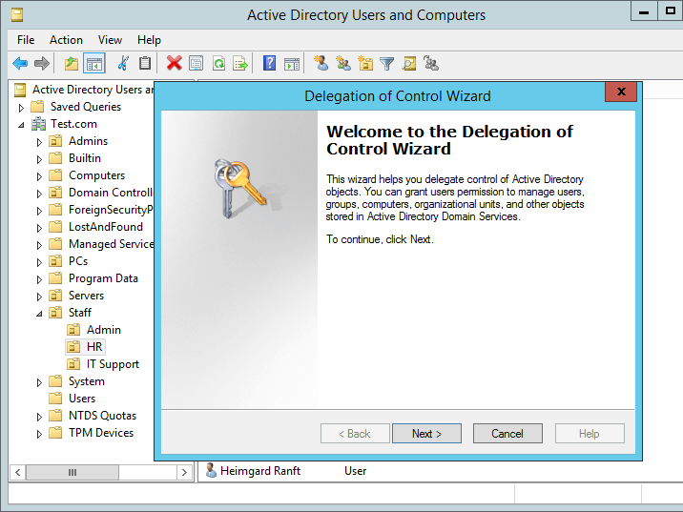Click the Back navigation arrow in toolbar
Image resolution: width=683 pixels, height=512 pixels.
[x=20, y=64]
